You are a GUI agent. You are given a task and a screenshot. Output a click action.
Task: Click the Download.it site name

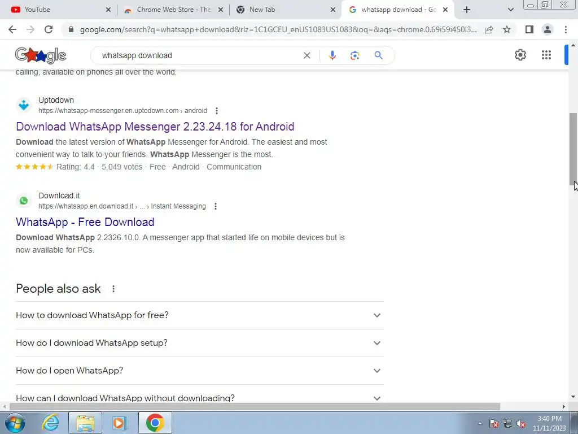coord(59,196)
